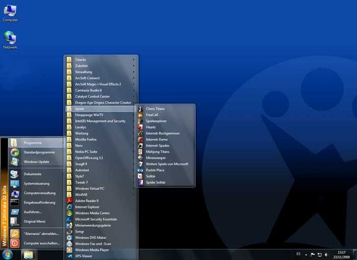Launch Internet-Dame game
The height and width of the screenshot is (260, 357).
pos(165,140)
